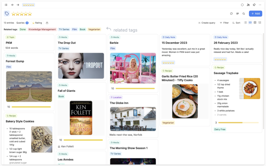
Task: Open the Sort dropdown
Action: [236, 23]
